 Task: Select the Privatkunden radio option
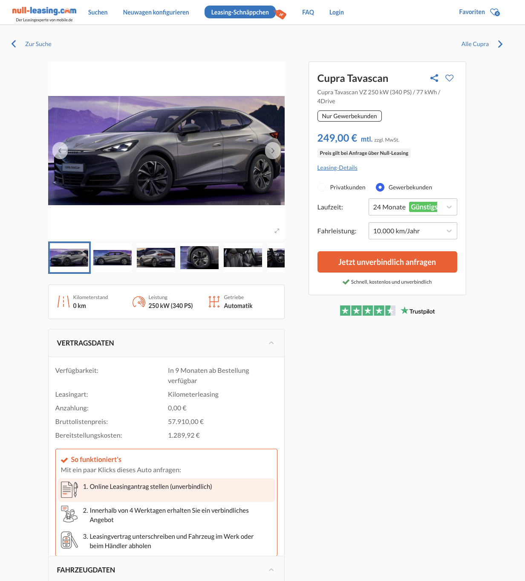click(322, 187)
